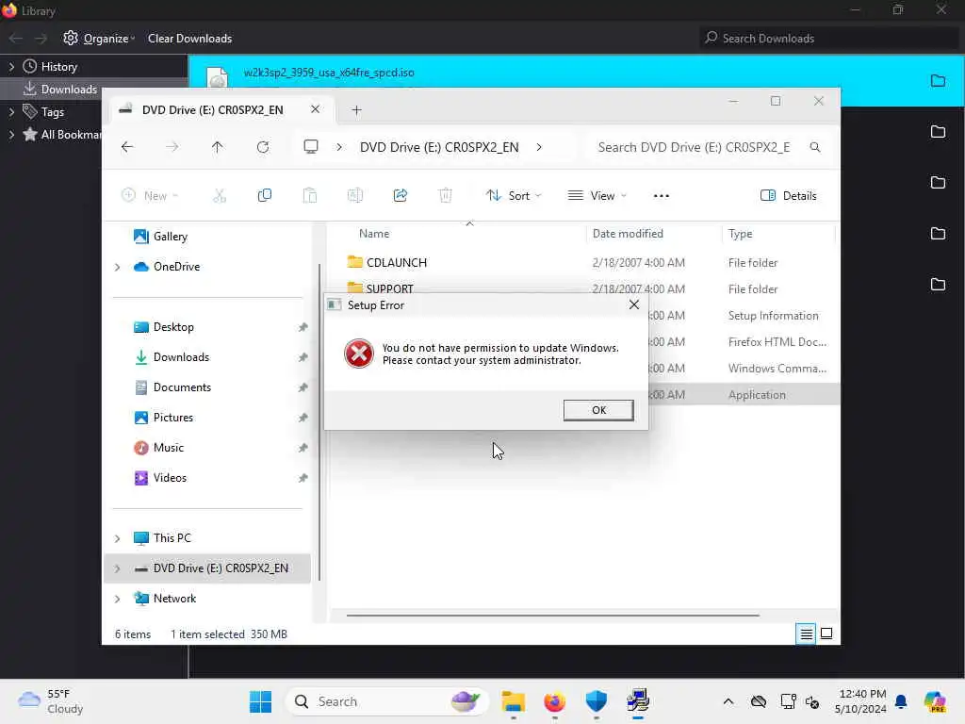Click the Share icon in Explorer toolbar
This screenshot has height=724, width=965.
pos(400,196)
